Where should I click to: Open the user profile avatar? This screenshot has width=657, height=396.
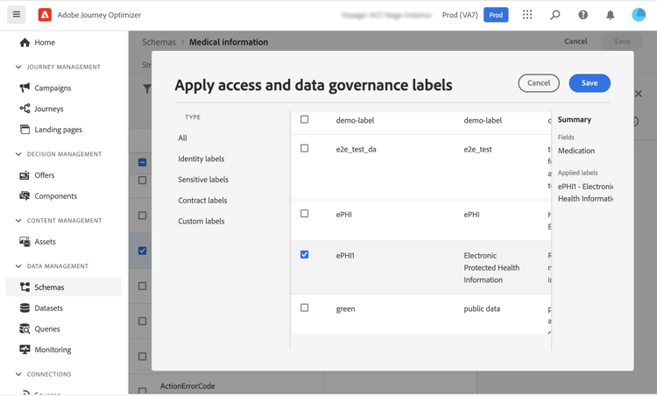639,15
